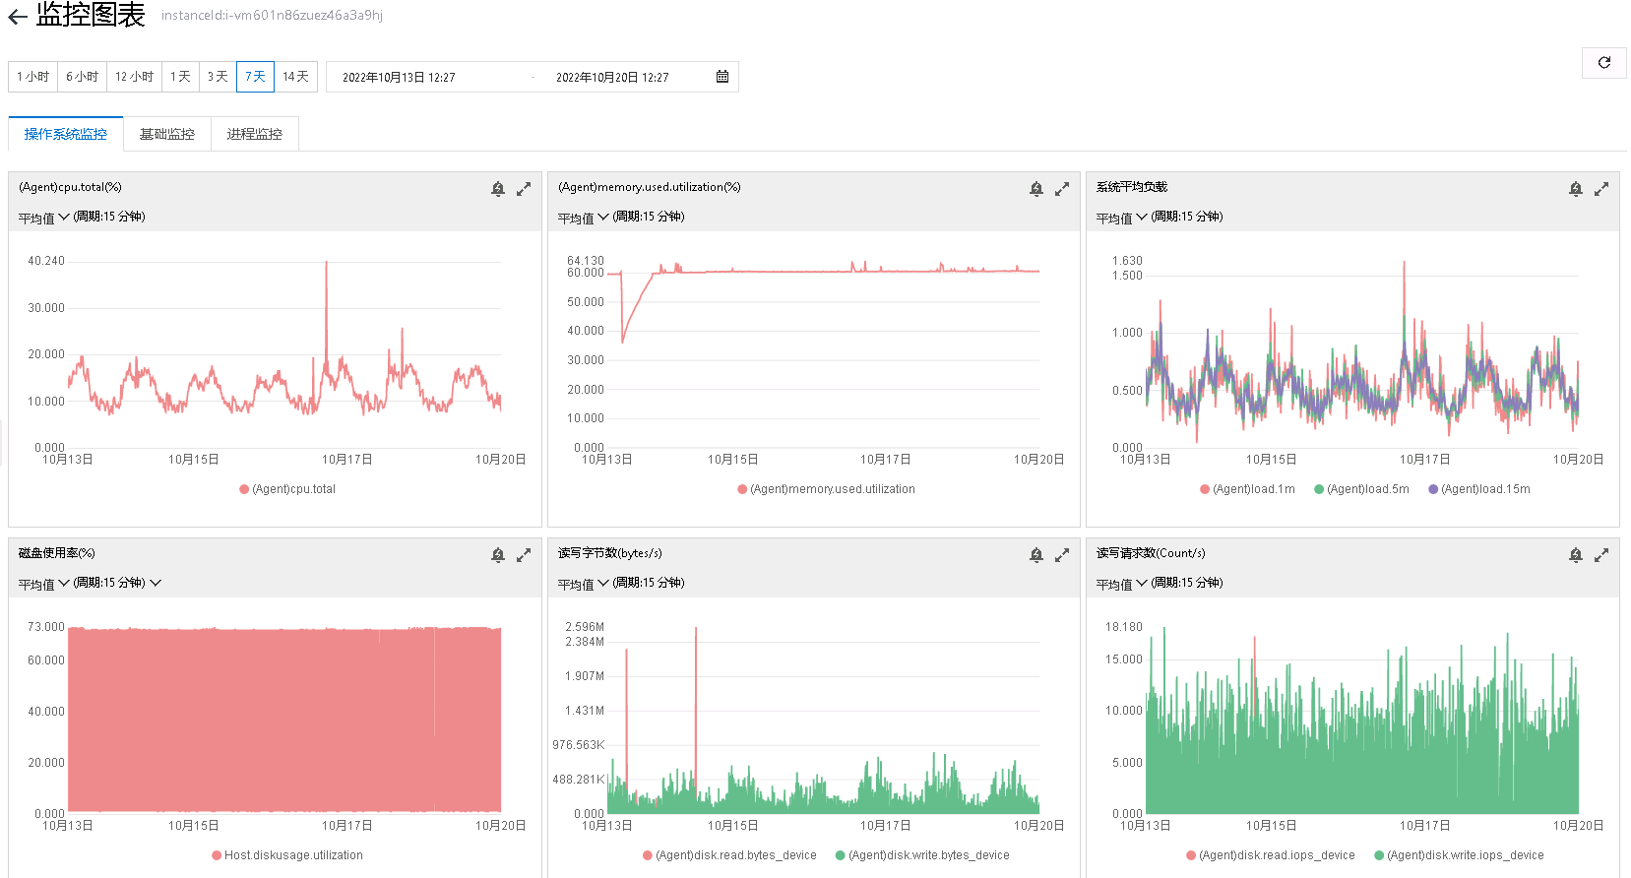Open 平均值 dropdown in 系统平均负载 chart

(1121, 218)
